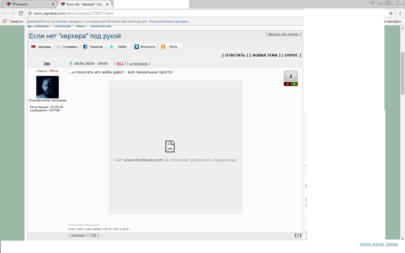The width and height of the screenshot is (405, 253).
Task: Open Версия для печати link
Action: tap(283, 34)
